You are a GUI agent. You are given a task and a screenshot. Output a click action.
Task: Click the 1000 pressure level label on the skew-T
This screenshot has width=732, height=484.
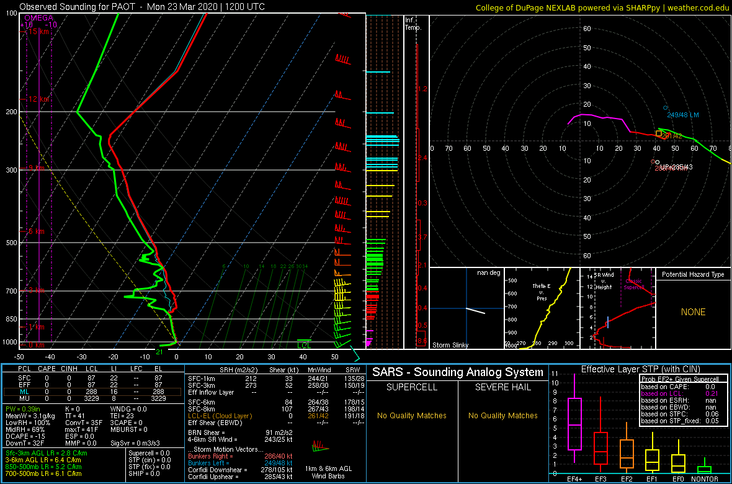click(x=9, y=342)
